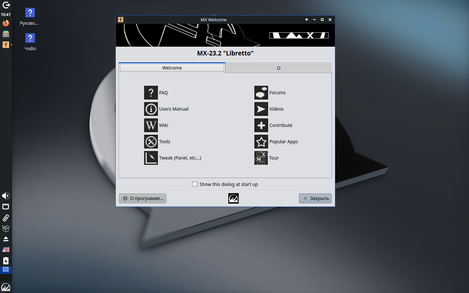469x293 pixels.
Task: Open MX Tools wrench icon
Action: pos(151,142)
